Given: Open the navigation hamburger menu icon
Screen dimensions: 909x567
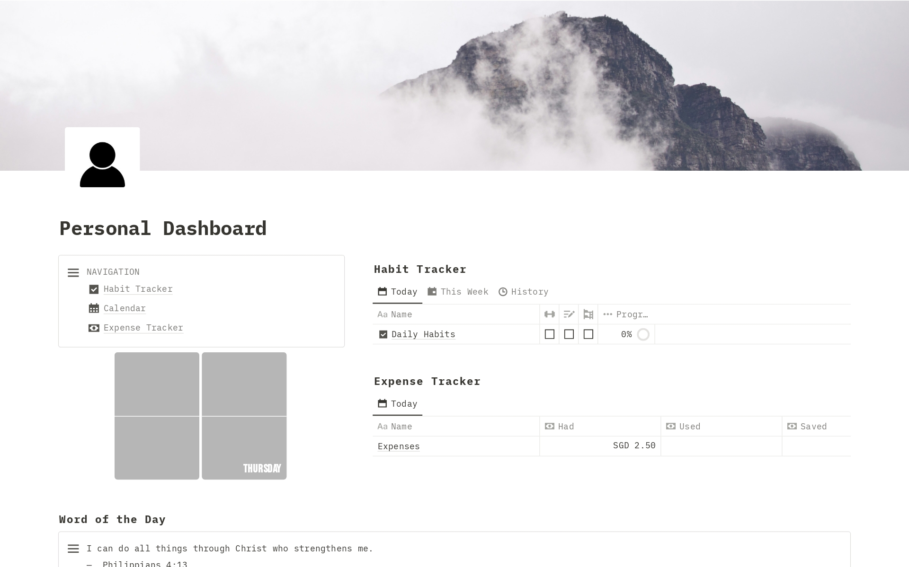Looking at the screenshot, I should click(73, 272).
